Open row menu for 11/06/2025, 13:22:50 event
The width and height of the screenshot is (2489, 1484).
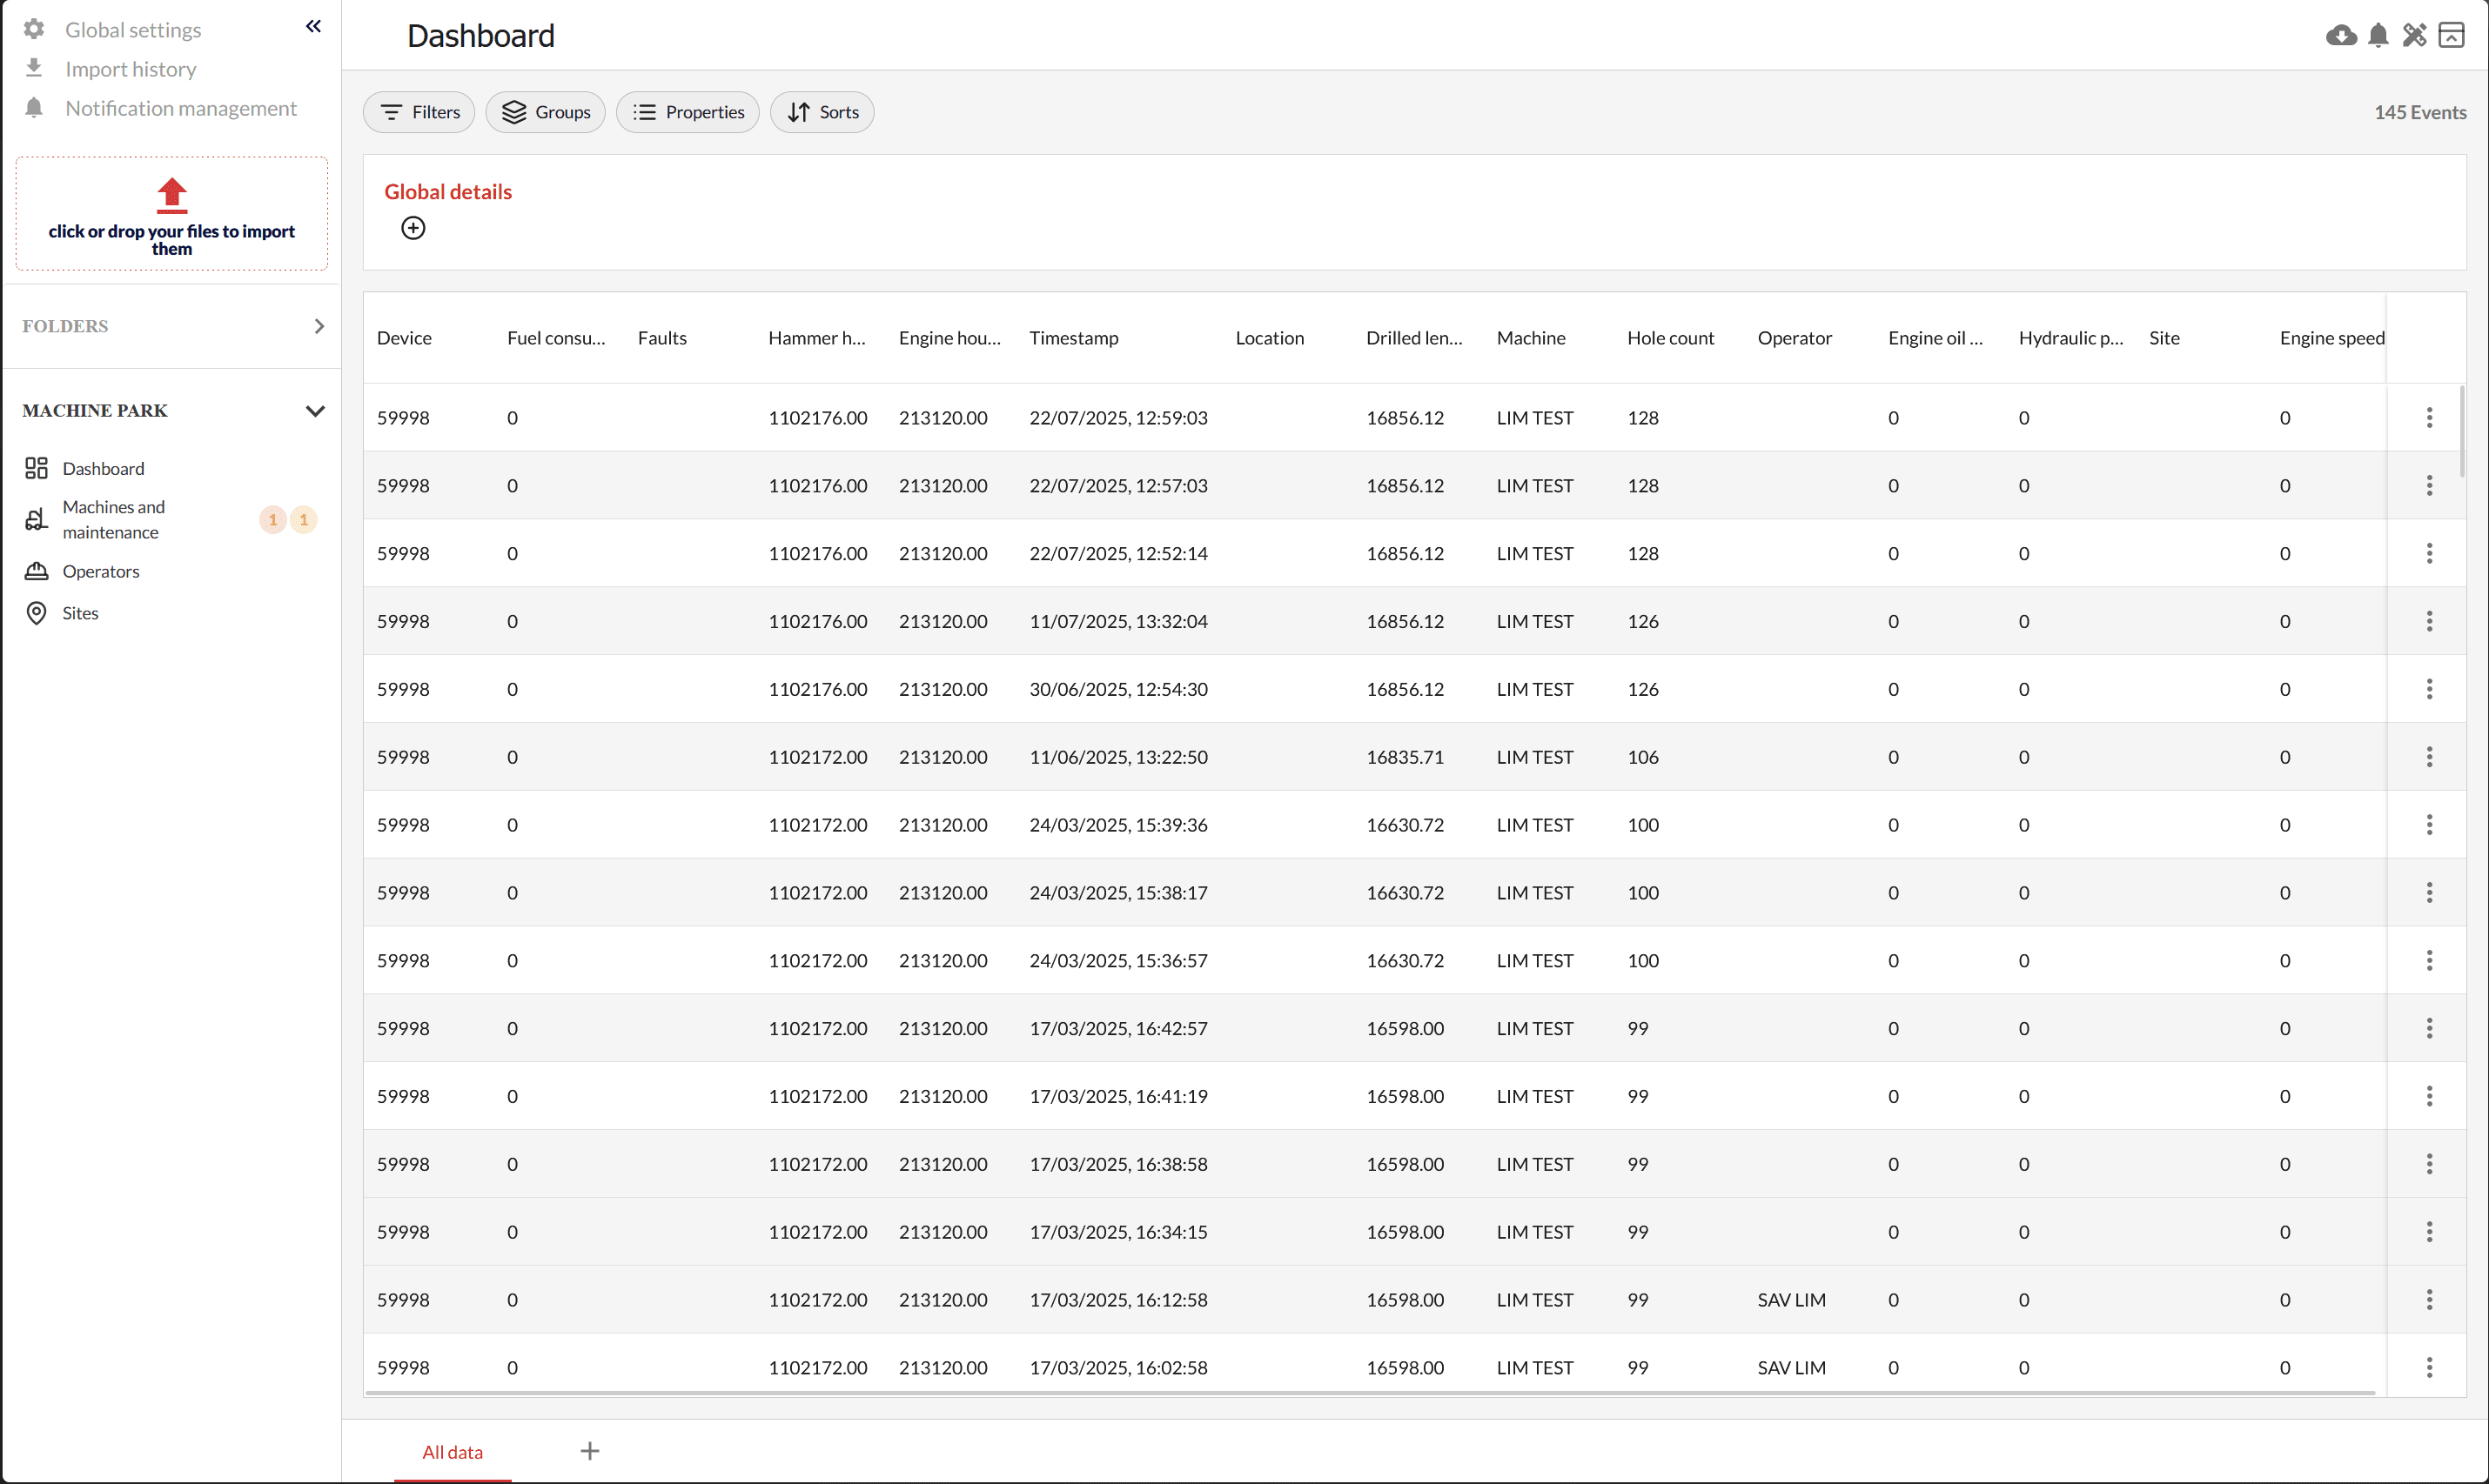[2429, 757]
